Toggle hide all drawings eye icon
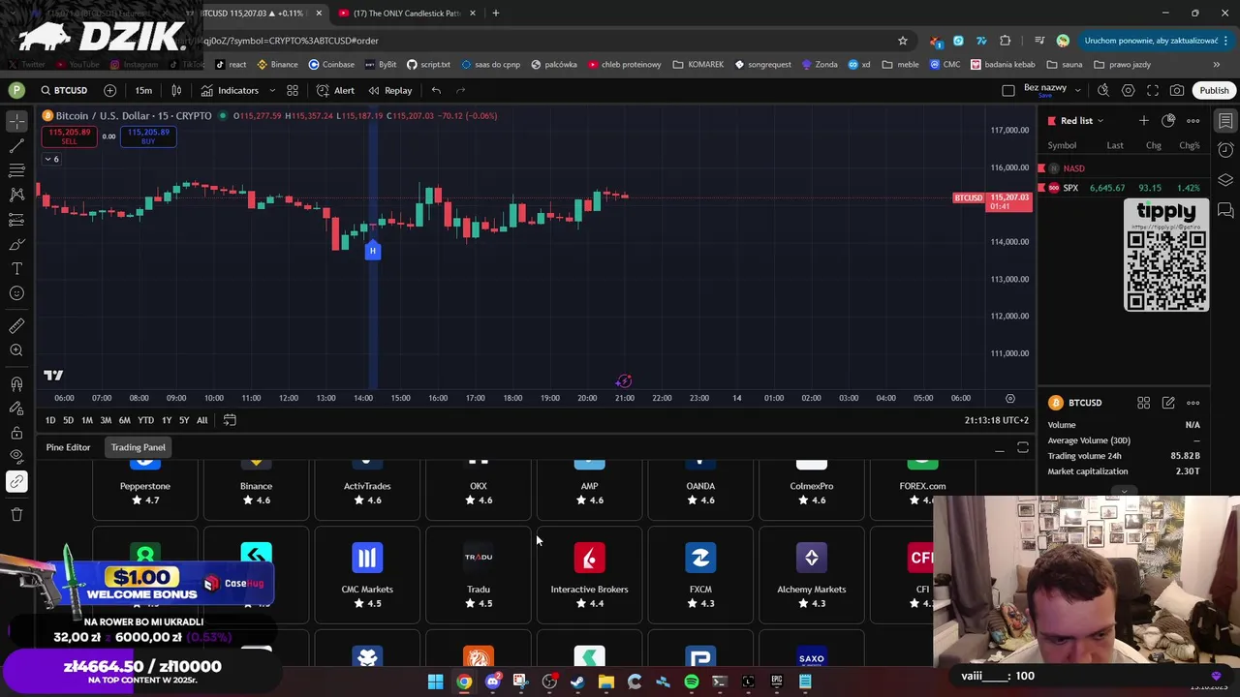This screenshot has width=1240, height=697. [16, 456]
